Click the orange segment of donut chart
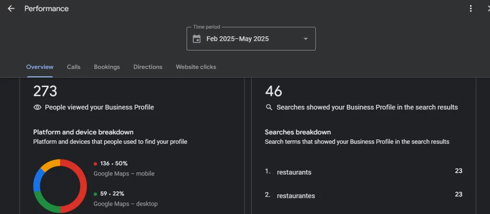The image size is (490, 214). (x=50, y=164)
